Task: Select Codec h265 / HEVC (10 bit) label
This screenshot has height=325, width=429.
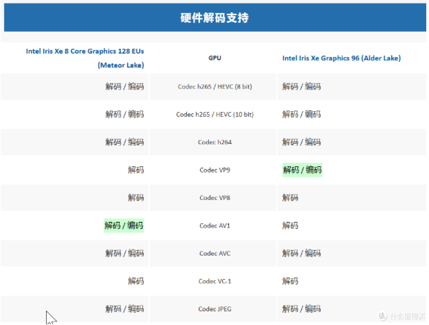Action: [x=215, y=115]
